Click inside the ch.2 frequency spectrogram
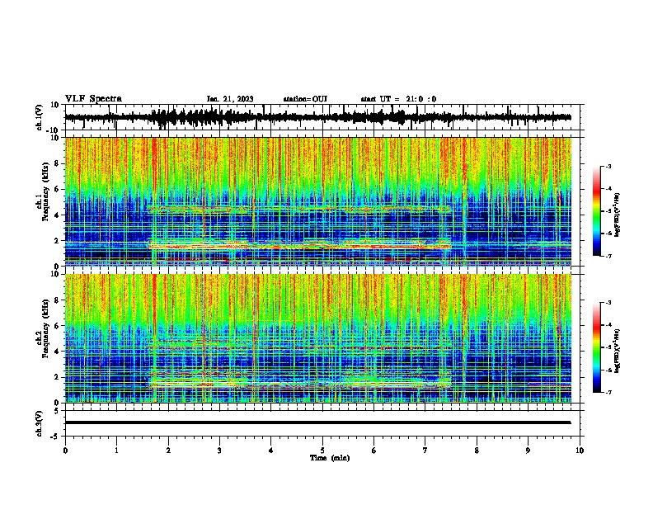This screenshot has width=653, height=505. (318, 338)
